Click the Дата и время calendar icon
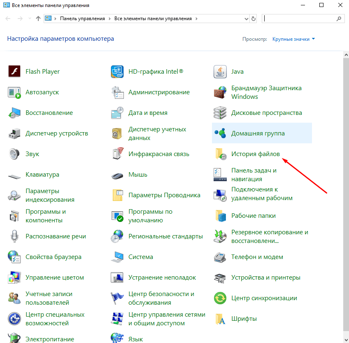The image size is (349, 343). 117,113
